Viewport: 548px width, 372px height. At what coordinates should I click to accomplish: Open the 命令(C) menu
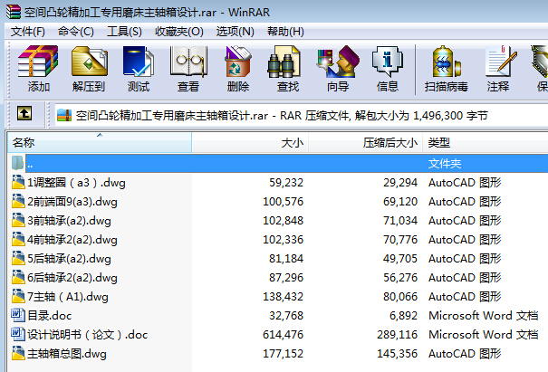[76, 32]
